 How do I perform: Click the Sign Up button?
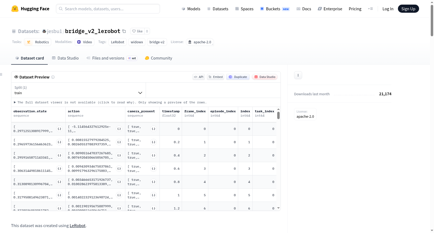click(409, 9)
